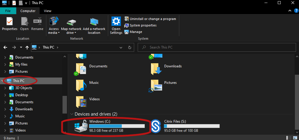Open the Citrix Files (S:) drive
The height and width of the screenshot is (140, 299).
click(x=156, y=126)
